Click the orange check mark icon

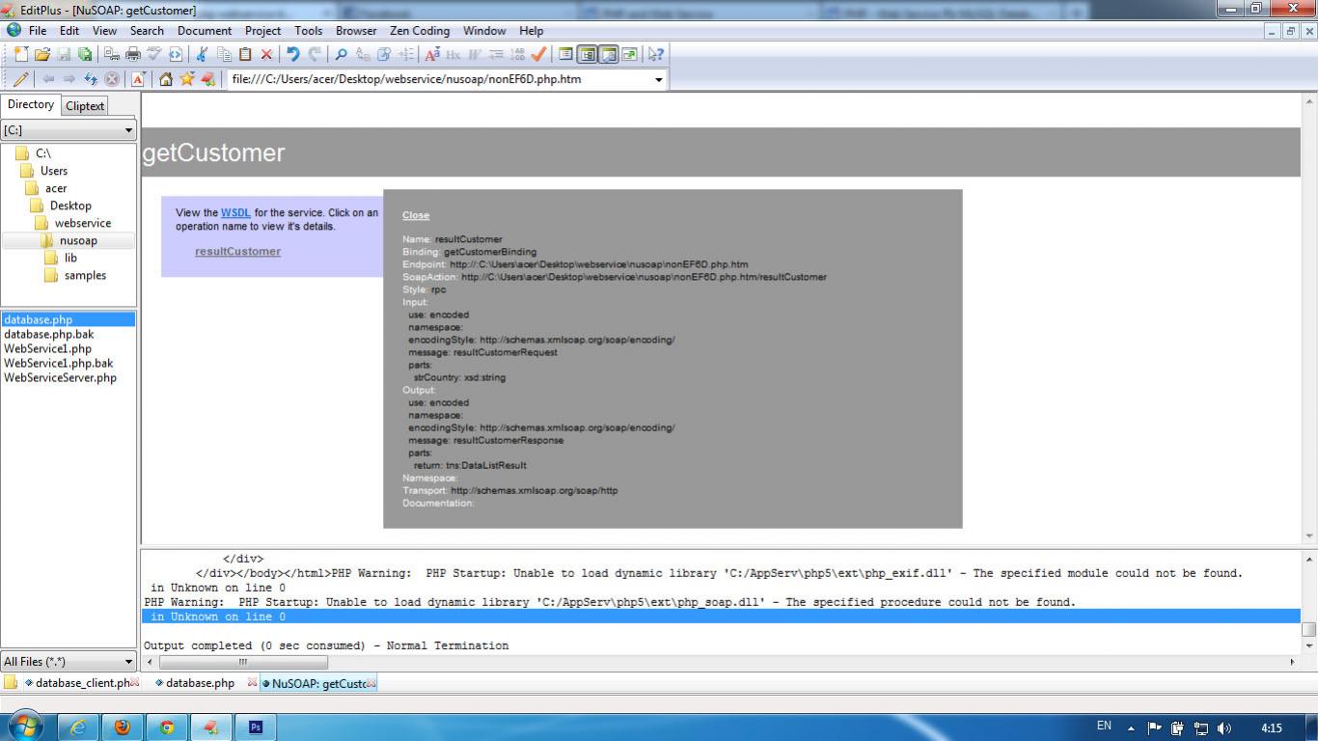coord(538,54)
